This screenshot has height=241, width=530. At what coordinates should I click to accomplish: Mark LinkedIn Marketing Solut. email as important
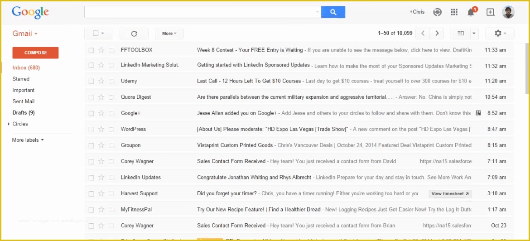tap(111, 65)
